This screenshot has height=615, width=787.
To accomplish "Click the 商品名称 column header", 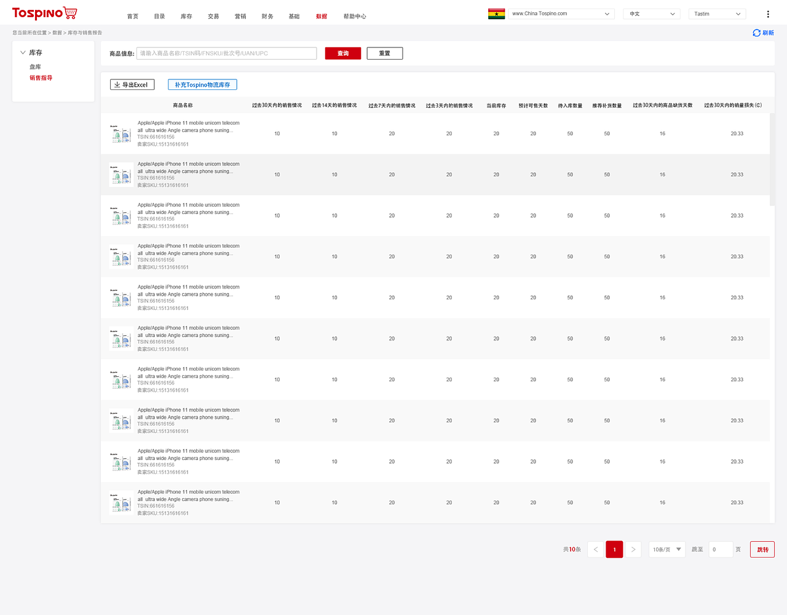I will 183,106.
